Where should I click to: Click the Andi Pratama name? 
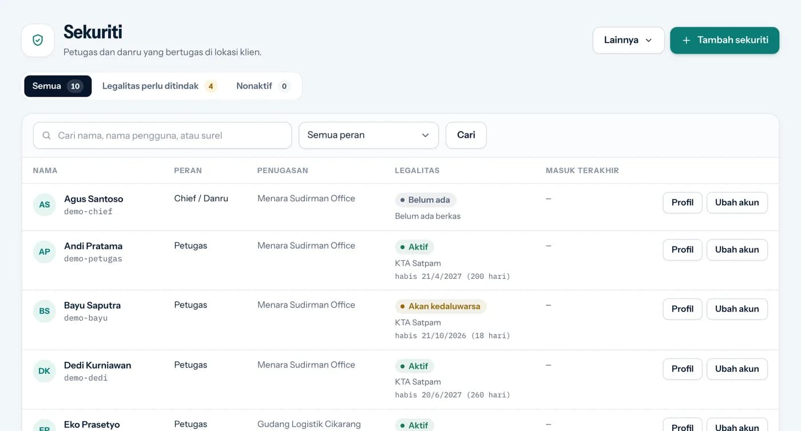click(x=93, y=246)
